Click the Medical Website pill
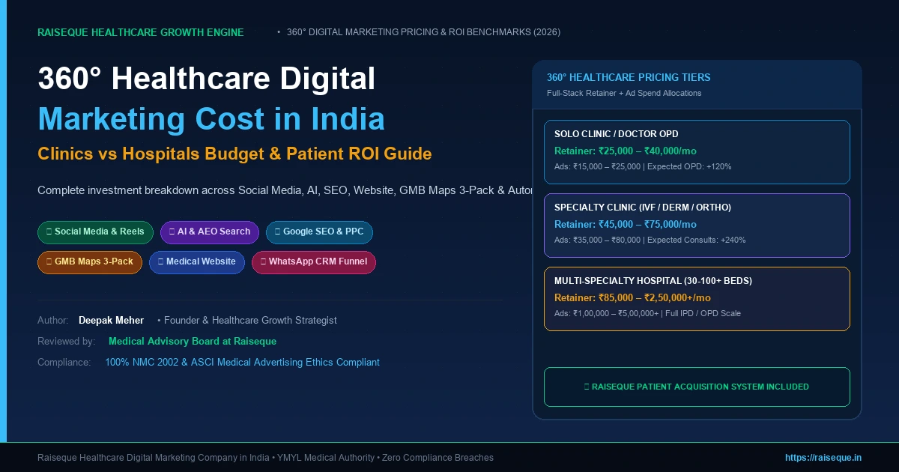The height and width of the screenshot is (472, 899). (x=197, y=262)
